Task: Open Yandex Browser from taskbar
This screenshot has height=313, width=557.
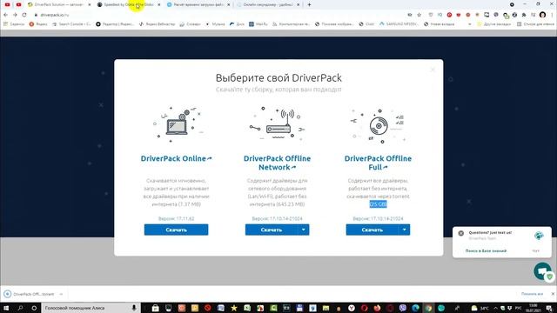Action: (x=352, y=308)
